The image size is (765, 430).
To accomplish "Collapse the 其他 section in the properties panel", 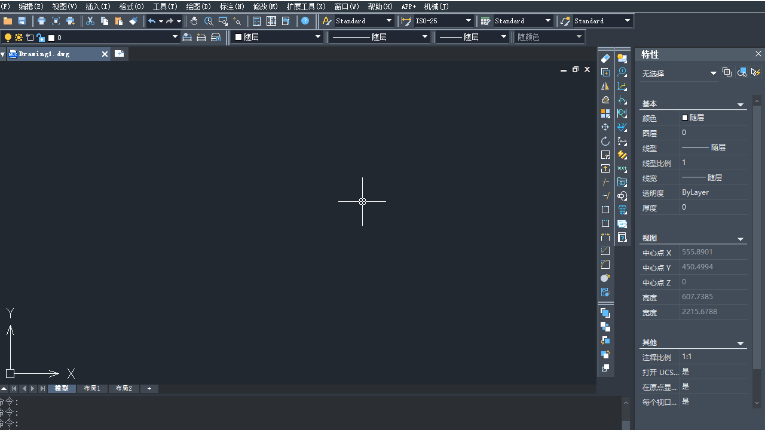I will point(740,343).
